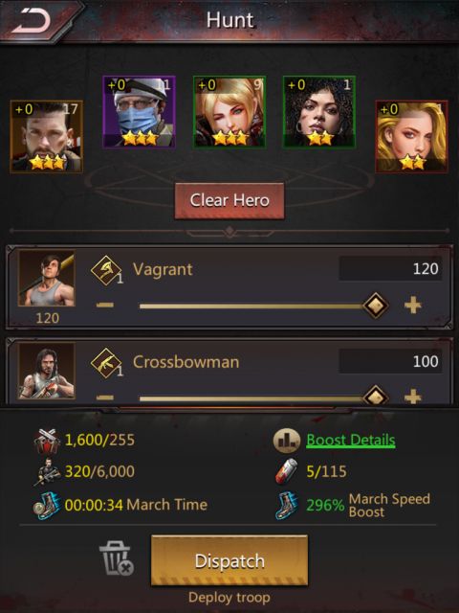Screen dimensions: 459x613
Task: Increase Vagrant count with plus button
Action: (413, 305)
